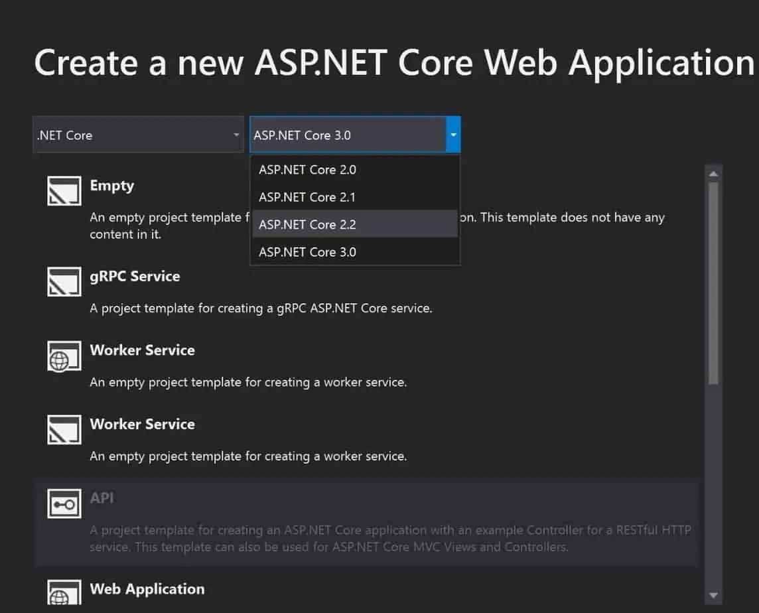Click the gRPC Service template icon
Viewport: 759px width, 613px height.
click(64, 281)
